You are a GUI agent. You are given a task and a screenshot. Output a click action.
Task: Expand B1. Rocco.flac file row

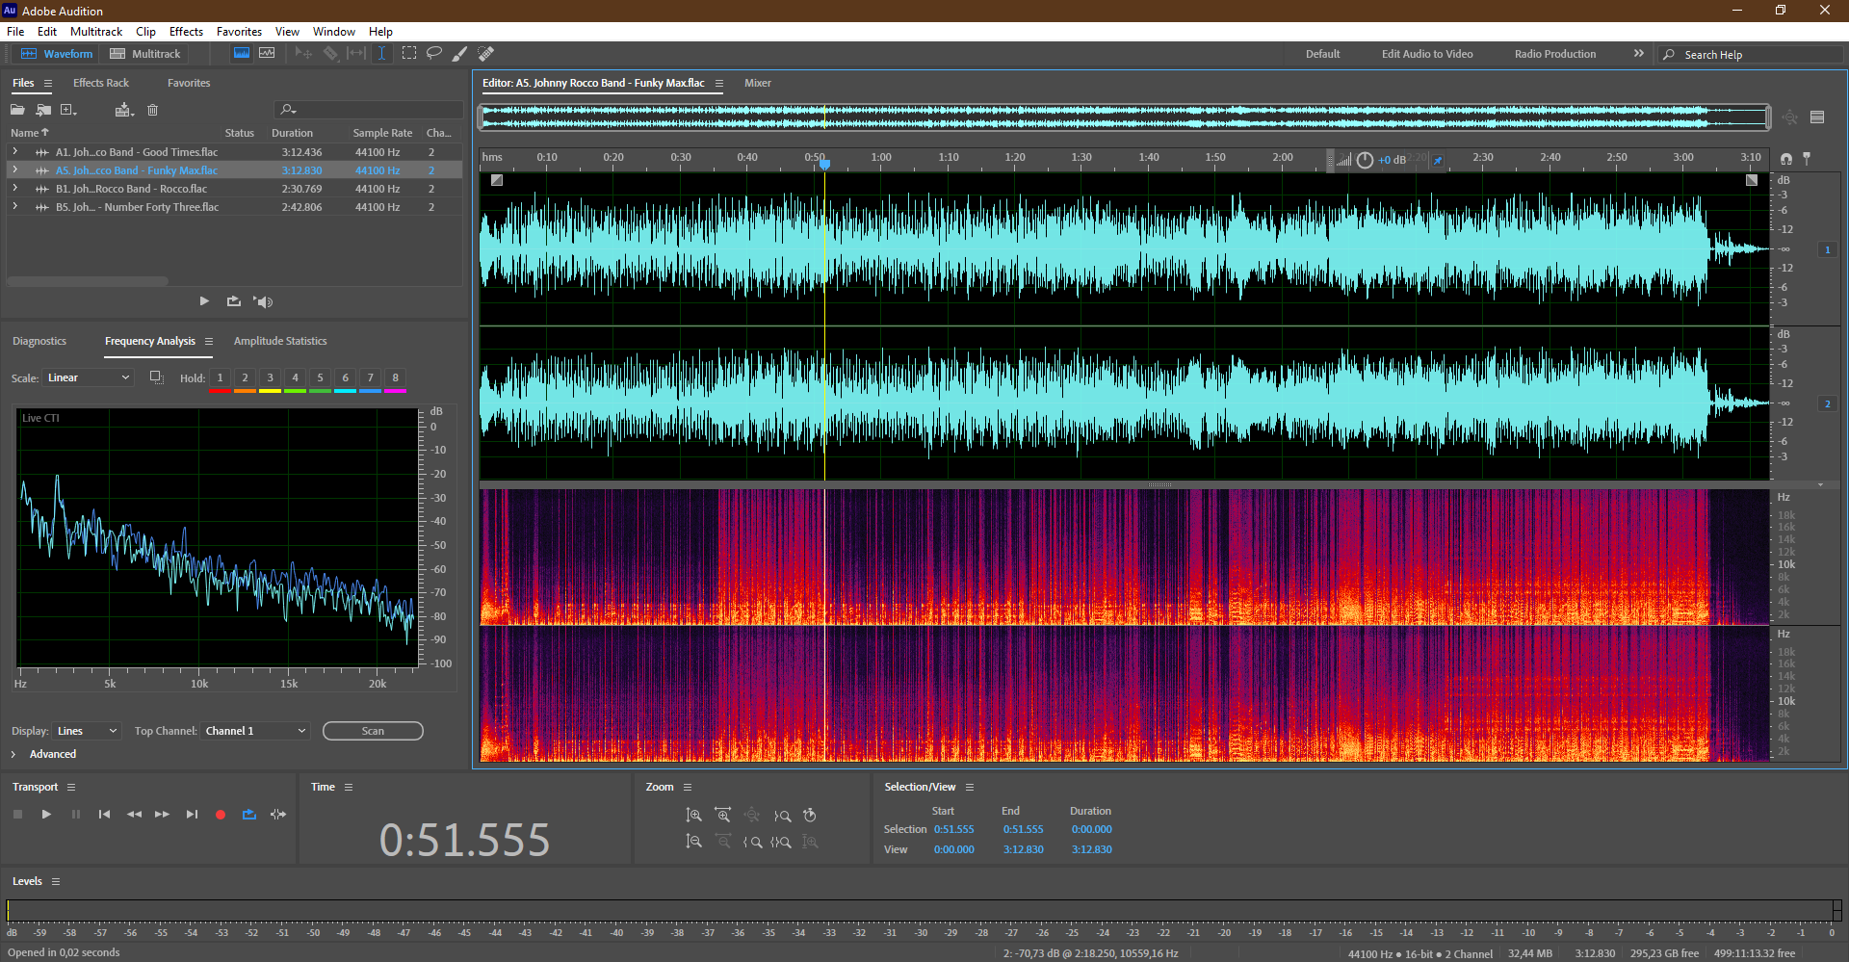click(x=14, y=189)
